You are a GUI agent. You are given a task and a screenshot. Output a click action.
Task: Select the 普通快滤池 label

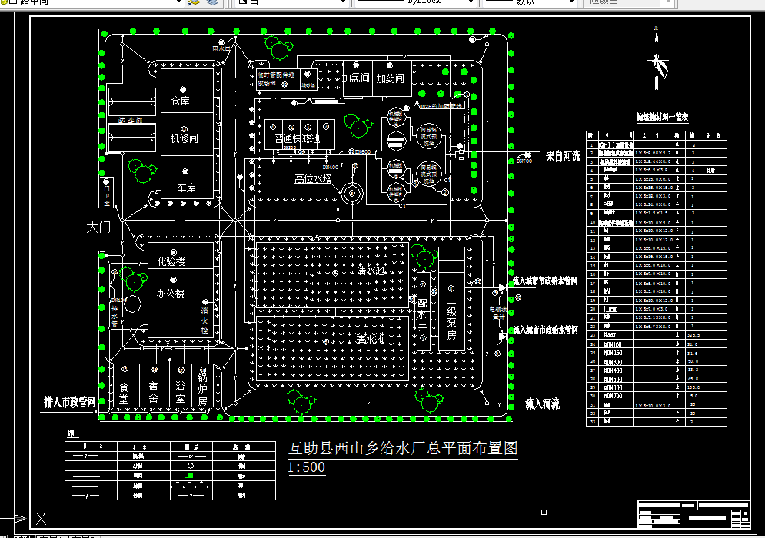pos(297,138)
